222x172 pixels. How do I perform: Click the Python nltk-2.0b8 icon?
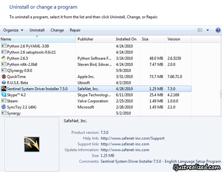click(4, 64)
